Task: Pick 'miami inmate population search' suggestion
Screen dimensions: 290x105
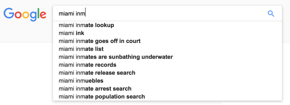Action: pyautogui.click(x=167, y=97)
